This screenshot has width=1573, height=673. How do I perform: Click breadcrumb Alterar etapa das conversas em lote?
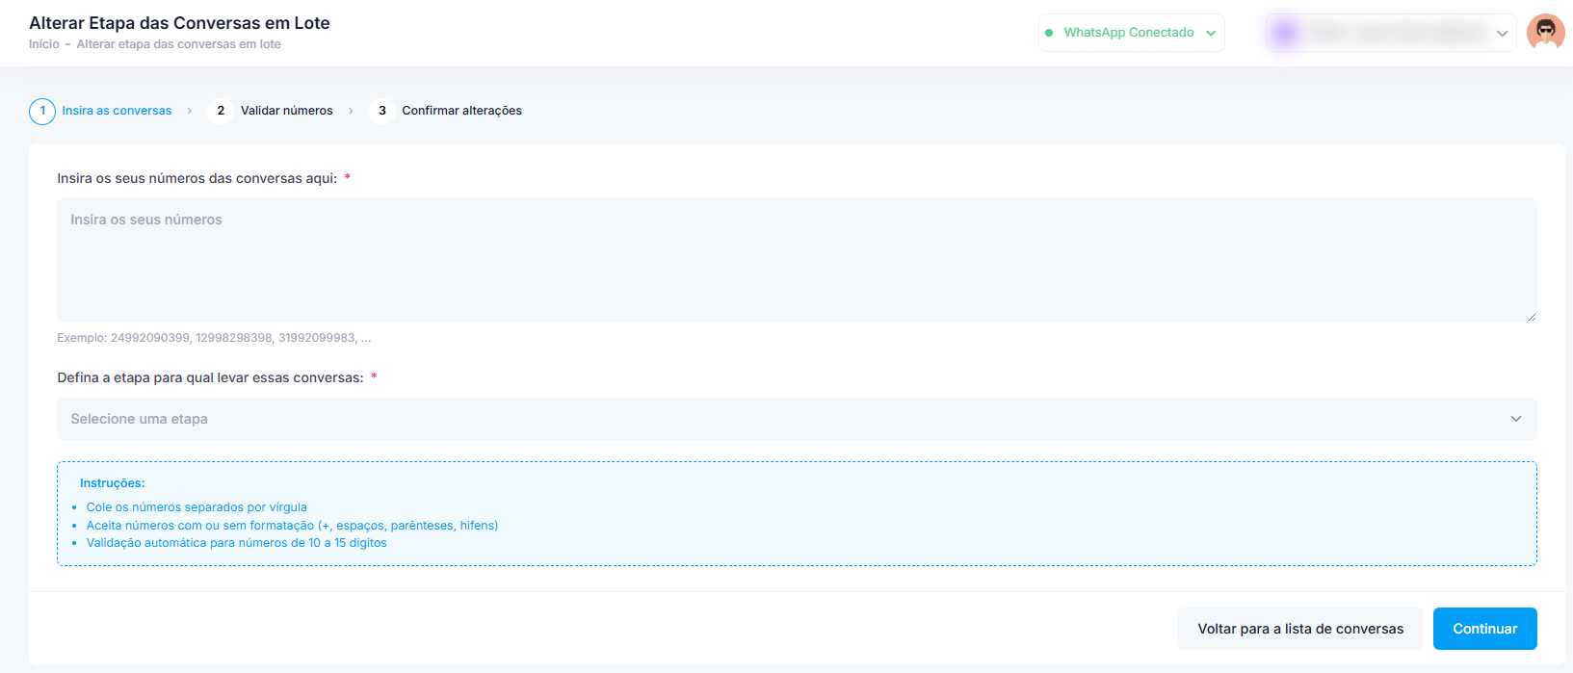179,44
